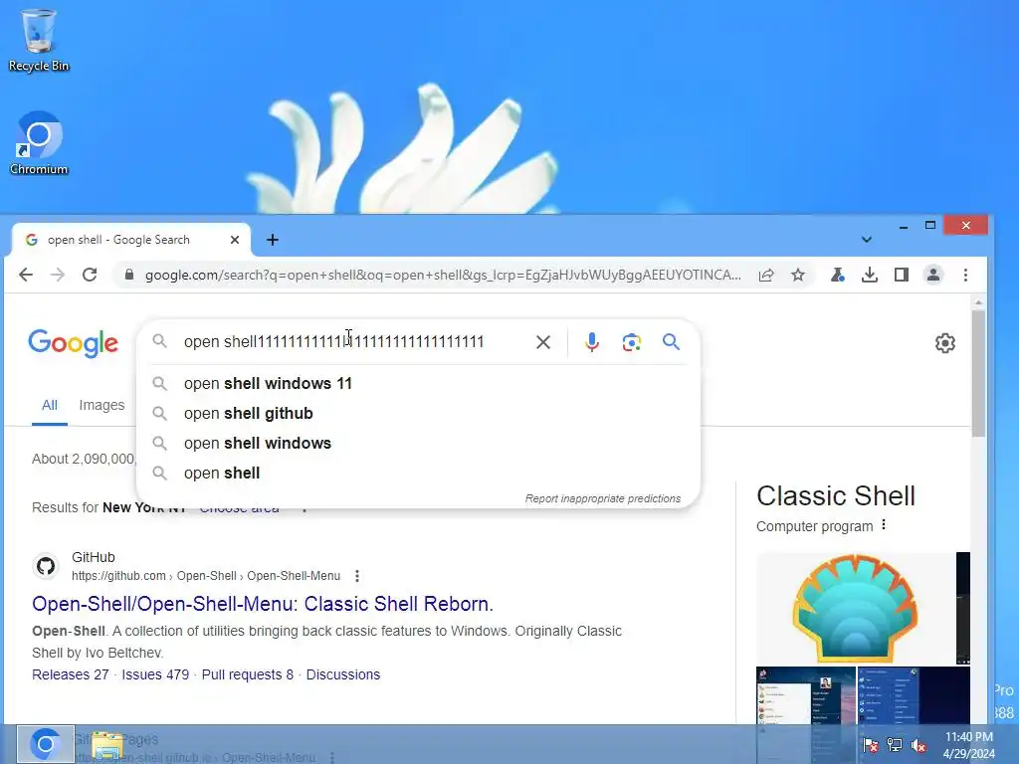
Task: Search by image with the camera lens icon
Action: (x=632, y=342)
